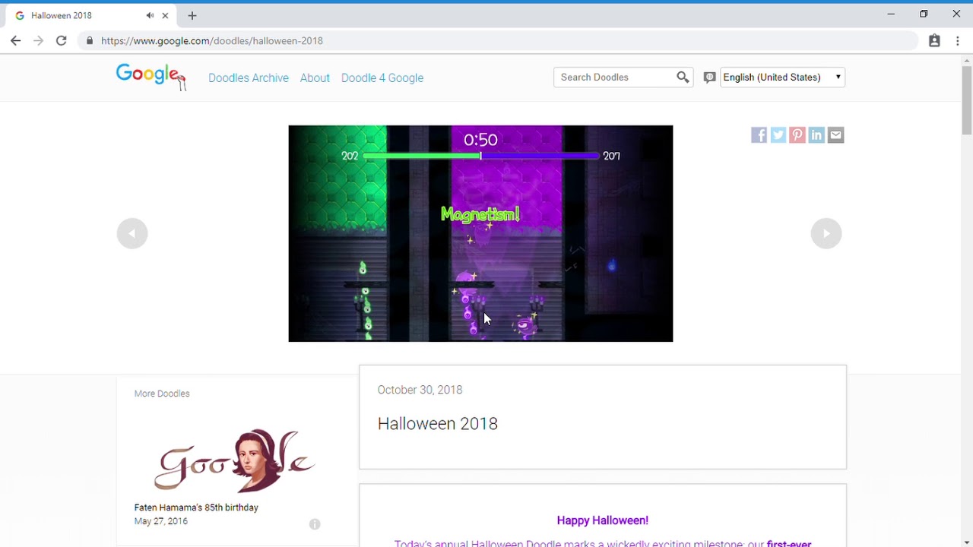Click the 0:50 game timer

point(480,140)
